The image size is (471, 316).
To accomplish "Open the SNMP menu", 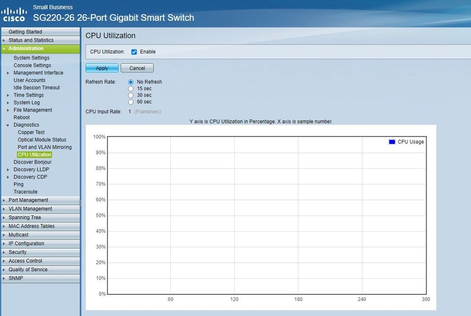I will tap(41, 278).
